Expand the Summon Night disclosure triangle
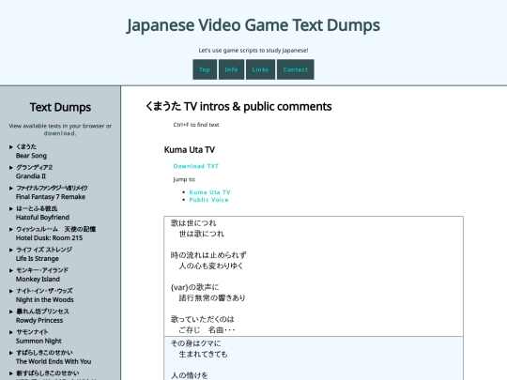Viewport: 507px width, 380px height. point(11,332)
